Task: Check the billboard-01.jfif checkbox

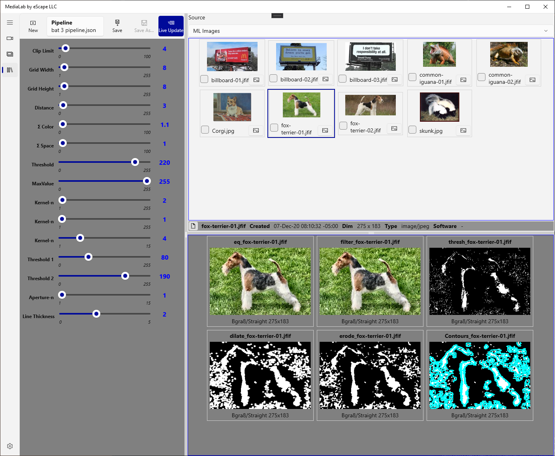Action: point(204,79)
